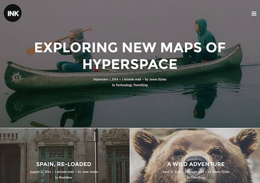
Task: Open Jason Dylan on Wild Adventure card
Action: pos(221,172)
